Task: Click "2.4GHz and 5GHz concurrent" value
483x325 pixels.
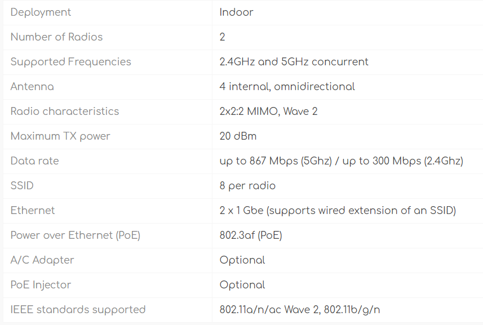Action: click(294, 62)
